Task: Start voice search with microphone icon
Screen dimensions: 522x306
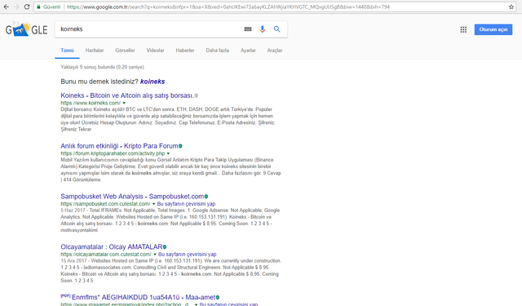Action: pos(263,29)
